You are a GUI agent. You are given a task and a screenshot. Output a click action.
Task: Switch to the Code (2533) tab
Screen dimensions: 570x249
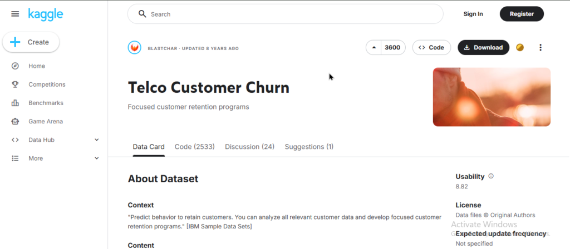[194, 147]
